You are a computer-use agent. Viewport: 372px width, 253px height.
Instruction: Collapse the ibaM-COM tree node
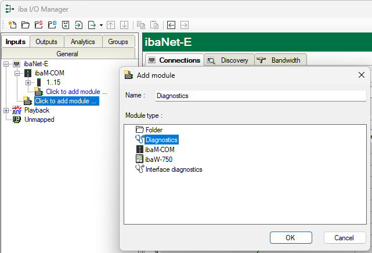(17, 73)
